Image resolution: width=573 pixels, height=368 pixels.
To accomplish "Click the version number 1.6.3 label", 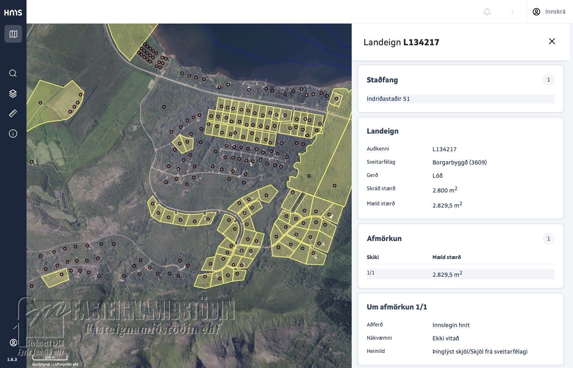I will (x=12, y=360).
